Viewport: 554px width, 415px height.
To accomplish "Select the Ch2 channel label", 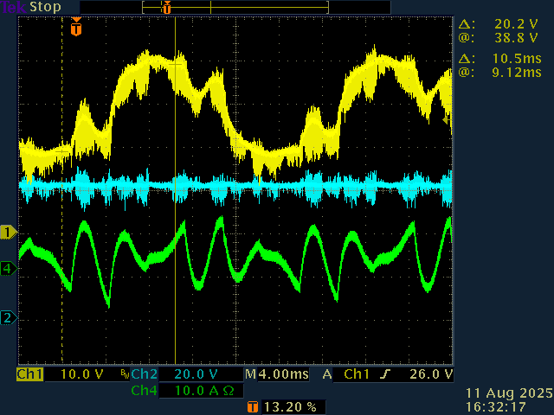I will (144, 374).
